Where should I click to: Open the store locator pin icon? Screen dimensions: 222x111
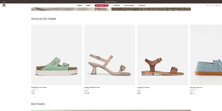pyautogui.click(x=211, y=5)
